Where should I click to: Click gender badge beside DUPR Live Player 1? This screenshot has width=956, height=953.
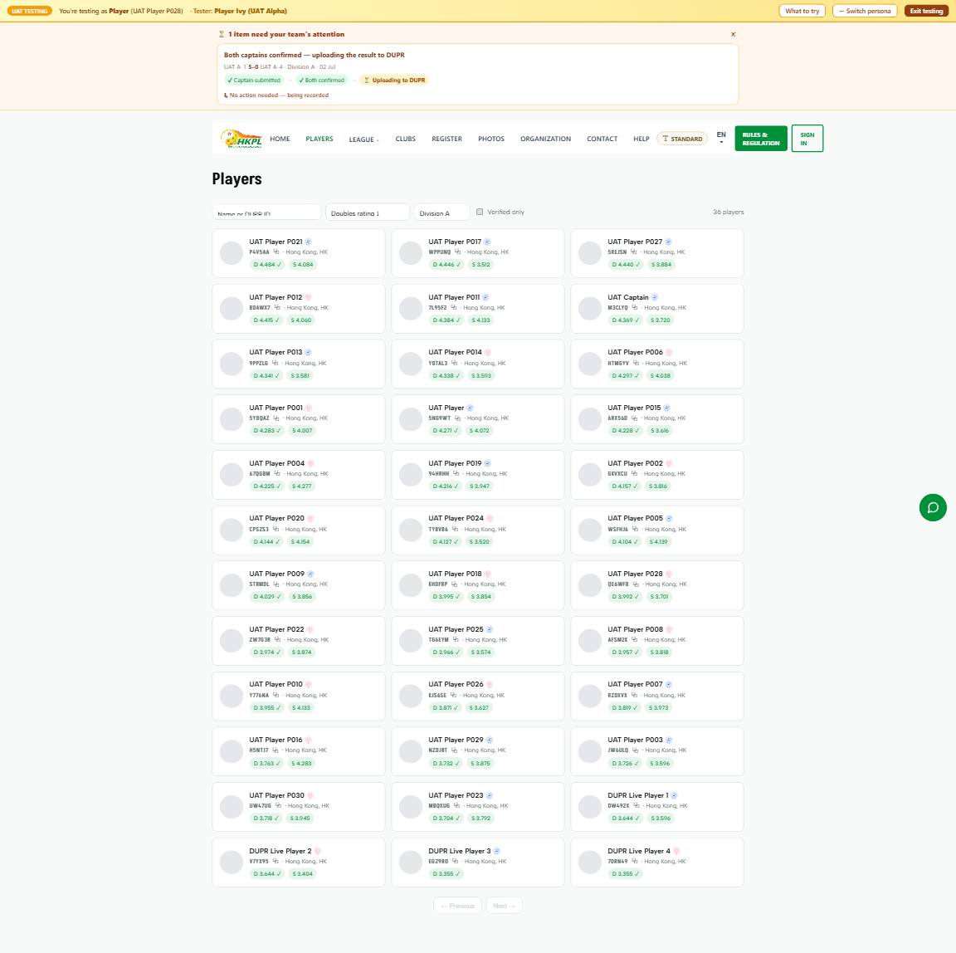pos(674,796)
